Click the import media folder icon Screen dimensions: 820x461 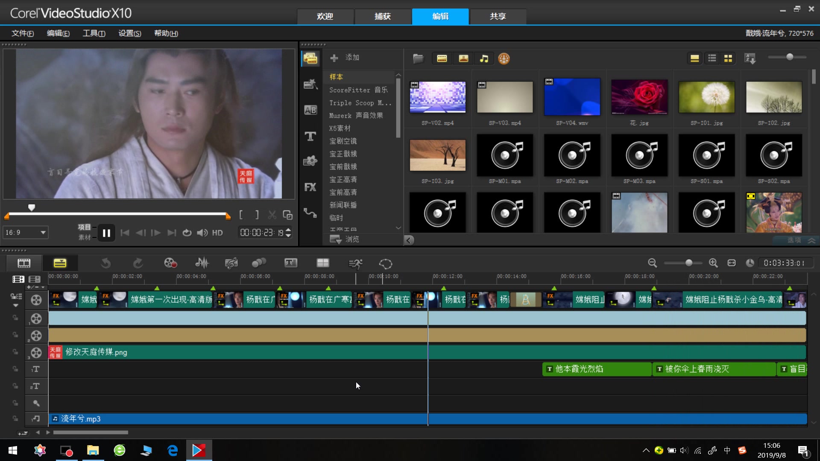[418, 58]
